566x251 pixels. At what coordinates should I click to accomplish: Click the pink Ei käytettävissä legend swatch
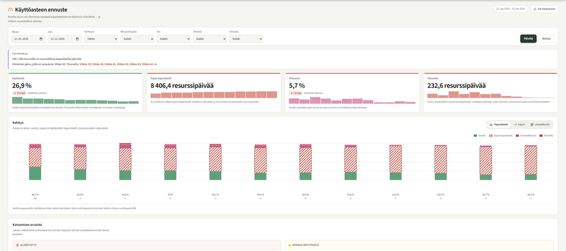[517, 135]
